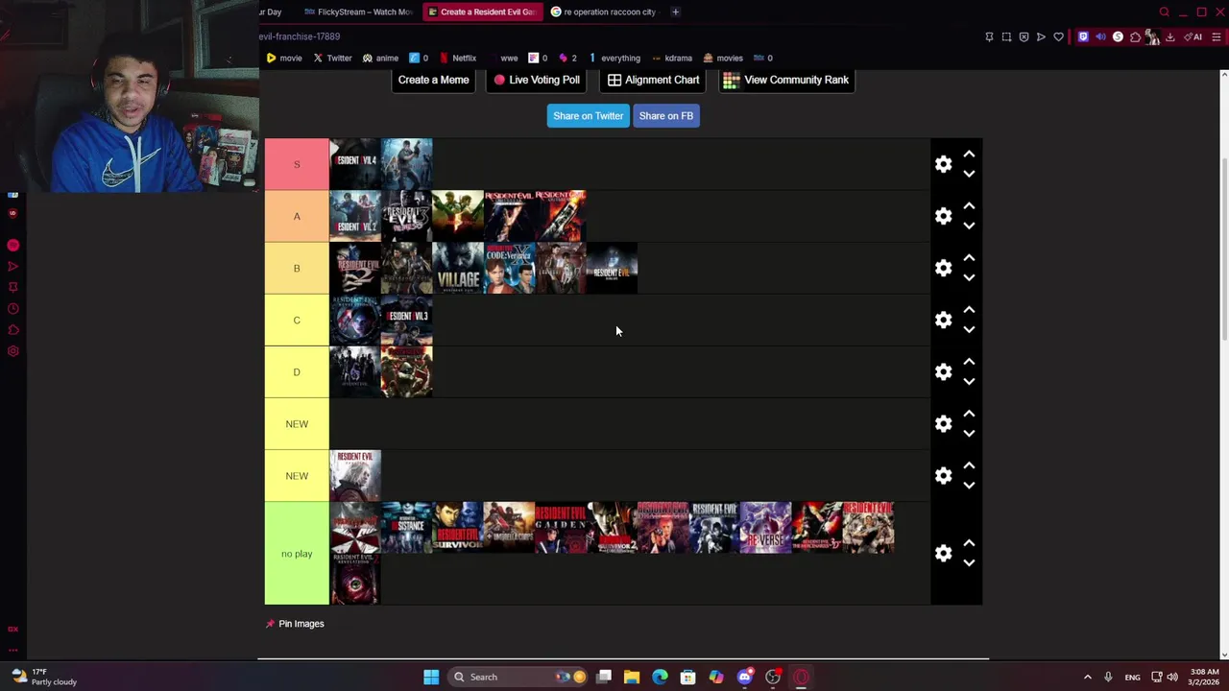Screen dimensions: 1229x691
Task: Open the Netflix bookmark
Action: click(x=458, y=58)
